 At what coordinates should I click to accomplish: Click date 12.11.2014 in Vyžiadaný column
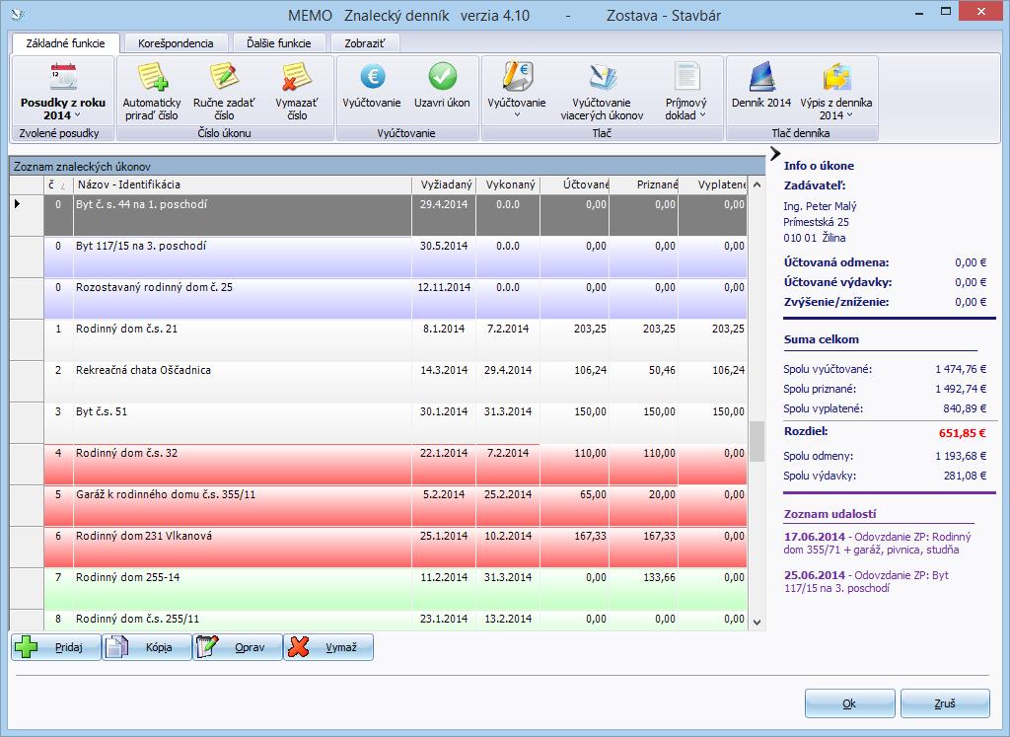[x=444, y=287]
